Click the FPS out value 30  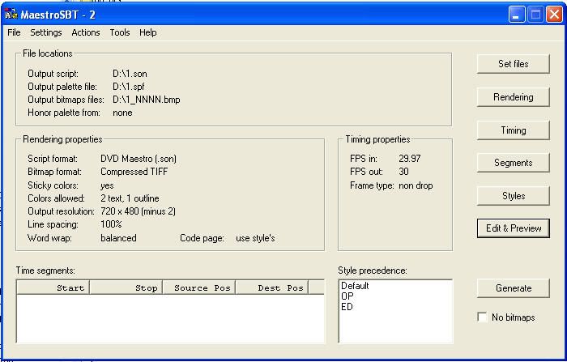pyautogui.click(x=403, y=172)
